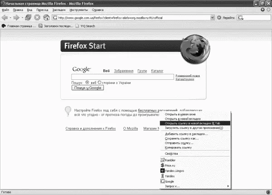
Task: Click the Готово status bar text
Action: [6, 192]
